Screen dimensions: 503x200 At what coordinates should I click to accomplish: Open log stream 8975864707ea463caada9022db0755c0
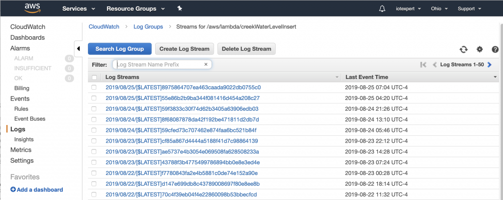tap(183, 87)
